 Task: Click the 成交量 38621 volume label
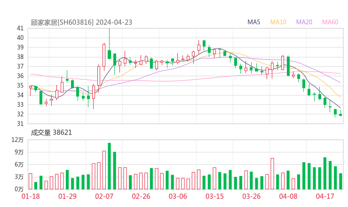(51, 133)
